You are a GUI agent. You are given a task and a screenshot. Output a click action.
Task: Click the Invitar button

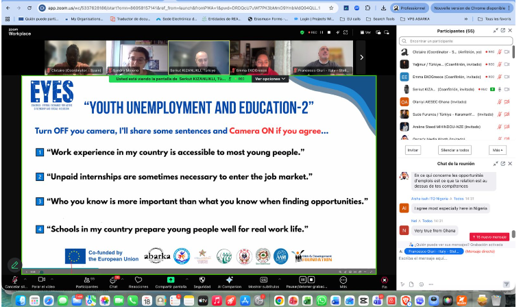click(413, 149)
